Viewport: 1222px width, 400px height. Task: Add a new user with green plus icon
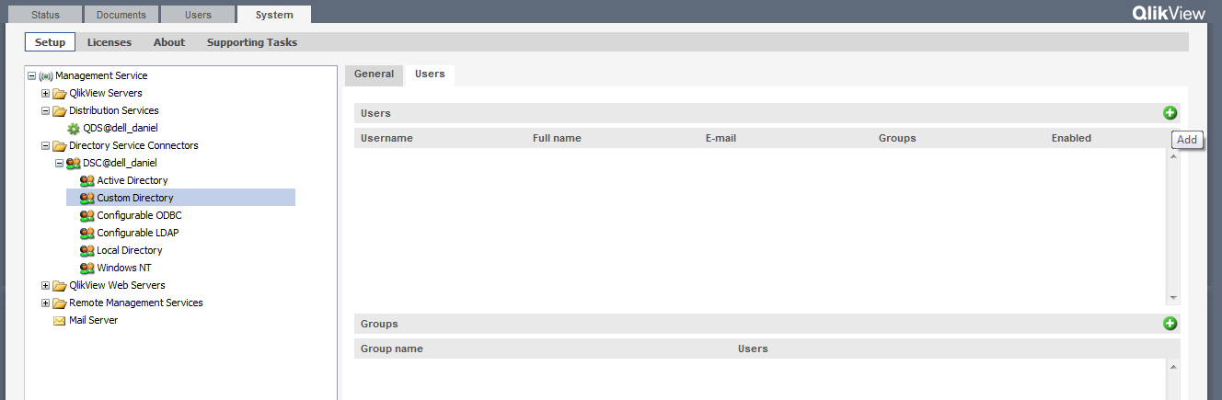pos(1170,113)
